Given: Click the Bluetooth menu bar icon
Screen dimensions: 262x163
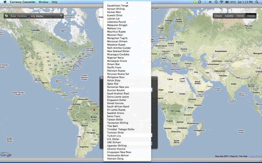Looking at the screenshot, I should click(x=205, y=2).
